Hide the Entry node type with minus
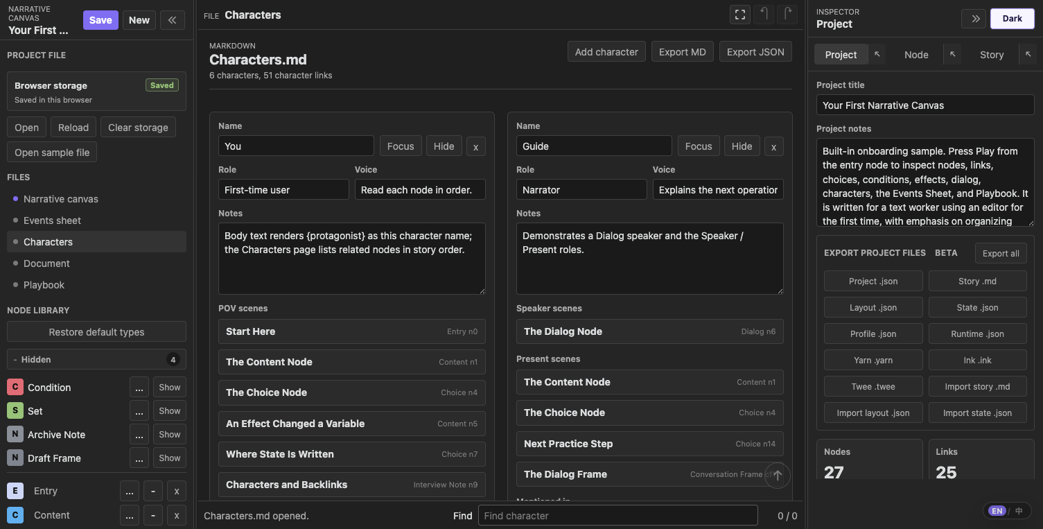 [x=153, y=491]
